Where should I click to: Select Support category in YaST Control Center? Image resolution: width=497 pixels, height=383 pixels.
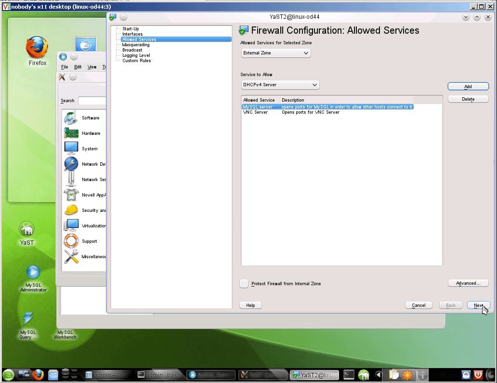pos(84,241)
